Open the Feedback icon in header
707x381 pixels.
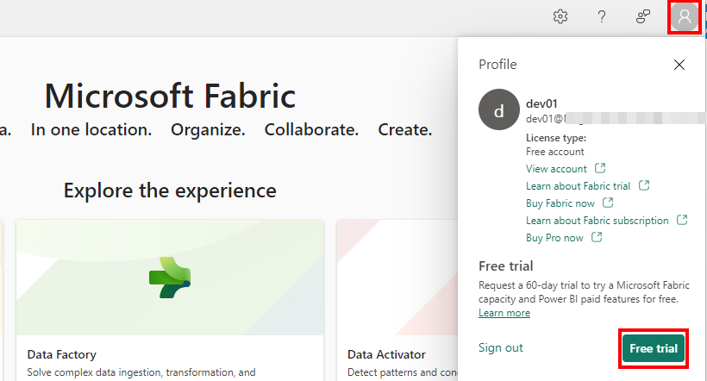pyautogui.click(x=643, y=16)
